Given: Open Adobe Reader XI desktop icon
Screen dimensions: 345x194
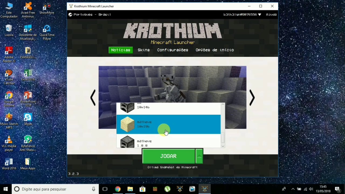Looking at the screenshot, I should click(9, 54).
